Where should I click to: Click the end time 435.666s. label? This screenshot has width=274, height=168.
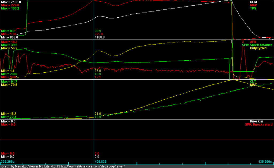[265, 162]
